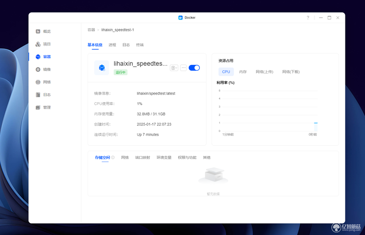Switch to the 基本信息 tab

point(95,45)
